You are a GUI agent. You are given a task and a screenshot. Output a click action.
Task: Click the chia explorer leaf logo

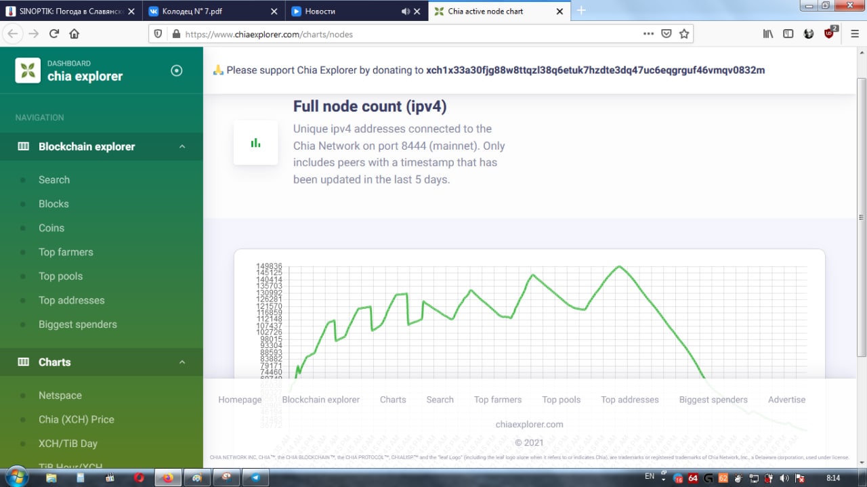[28, 70]
